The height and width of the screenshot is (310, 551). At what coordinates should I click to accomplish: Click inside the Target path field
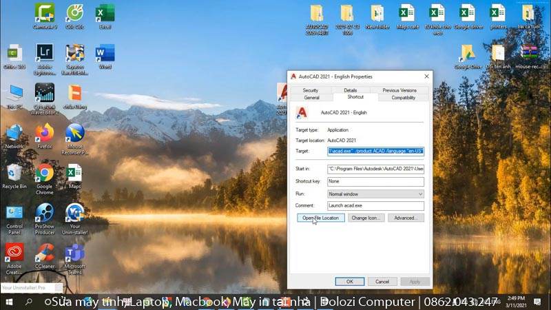coord(375,151)
